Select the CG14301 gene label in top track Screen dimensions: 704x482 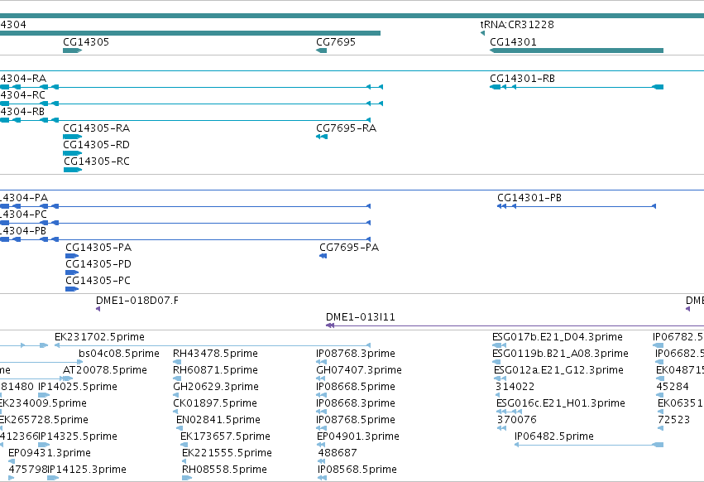click(x=513, y=42)
